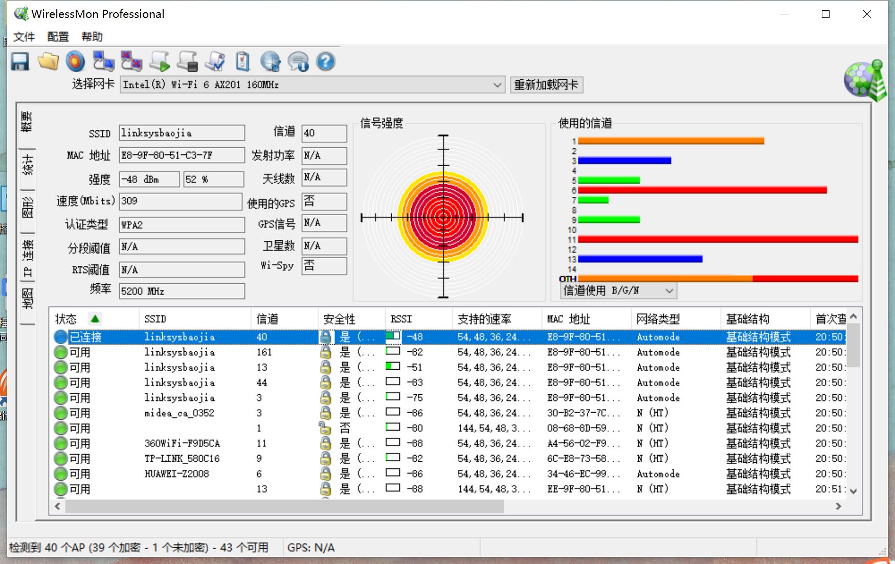Click the Open folder toolbar icon
This screenshot has height=564, width=895.
pyautogui.click(x=49, y=62)
